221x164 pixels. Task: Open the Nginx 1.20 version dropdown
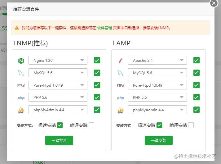coord(58,60)
